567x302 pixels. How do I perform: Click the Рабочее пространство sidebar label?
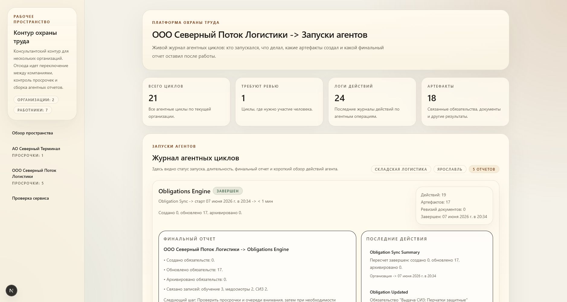point(32,19)
